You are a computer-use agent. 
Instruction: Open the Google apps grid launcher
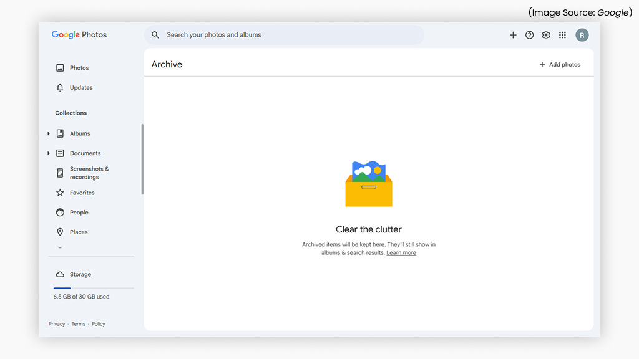click(x=562, y=35)
